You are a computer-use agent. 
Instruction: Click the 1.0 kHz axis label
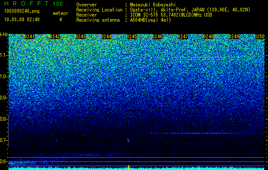point(3,76)
